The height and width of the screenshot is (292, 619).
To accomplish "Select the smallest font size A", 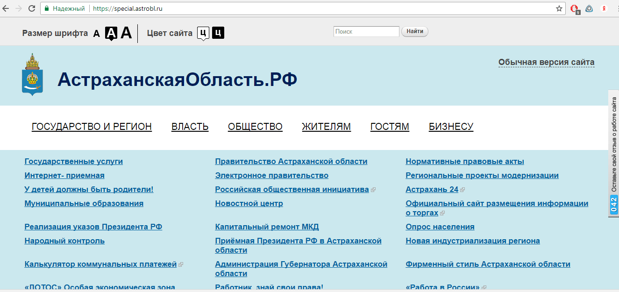I will point(97,34).
